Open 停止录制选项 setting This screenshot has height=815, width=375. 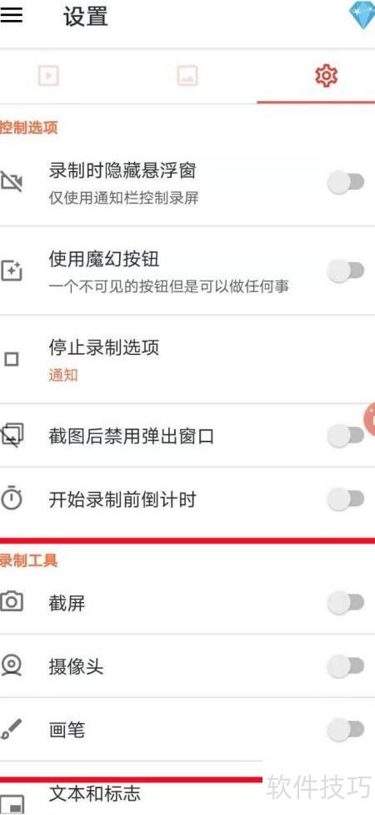coord(187,359)
